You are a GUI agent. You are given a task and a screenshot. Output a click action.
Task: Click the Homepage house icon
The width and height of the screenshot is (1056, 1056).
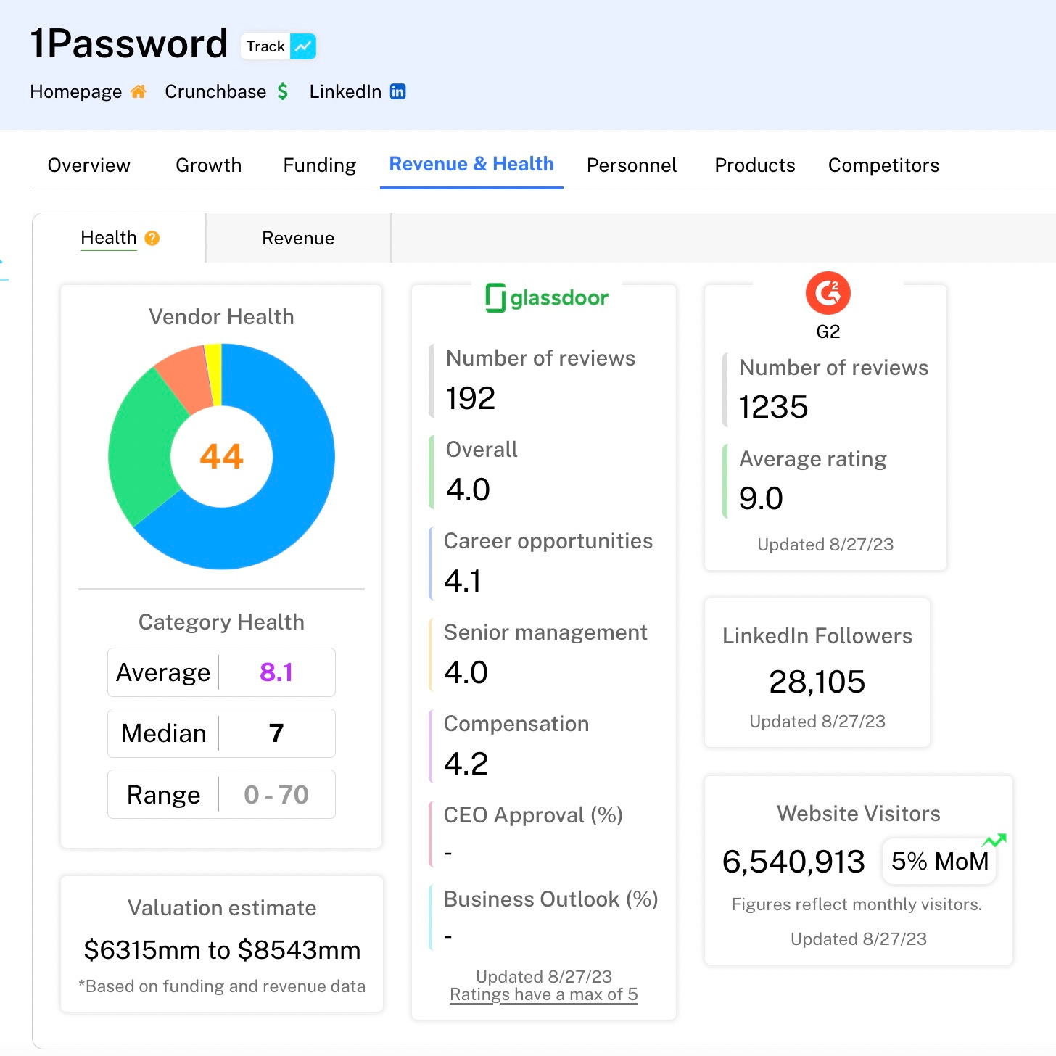coord(139,91)
